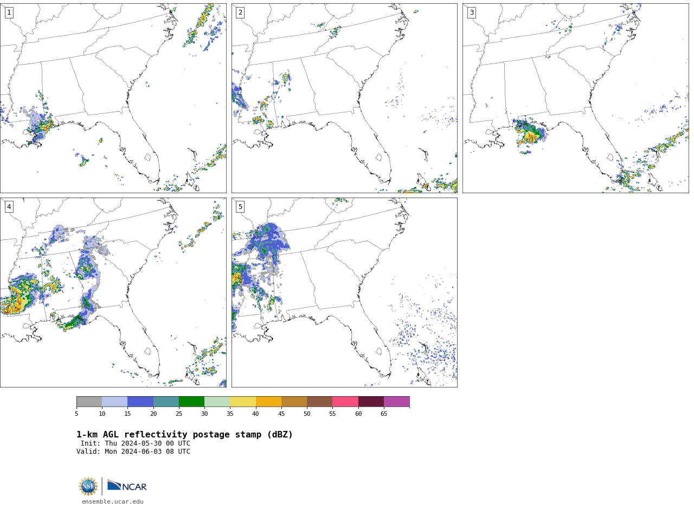Screen dimensions: 694x508
Task: Click the panel number label 2
Action: 240,12
